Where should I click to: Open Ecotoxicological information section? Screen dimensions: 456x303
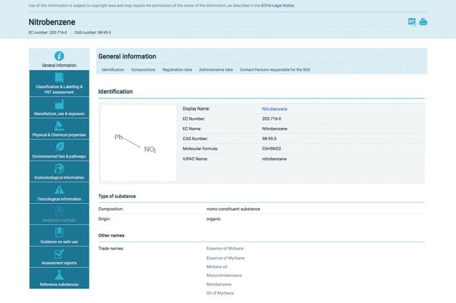pos(59,171)
